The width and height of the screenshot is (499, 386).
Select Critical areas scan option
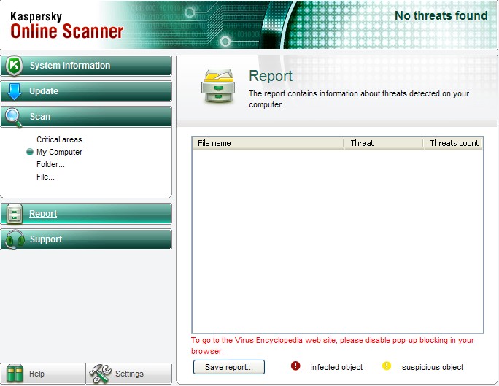point(59,139)
